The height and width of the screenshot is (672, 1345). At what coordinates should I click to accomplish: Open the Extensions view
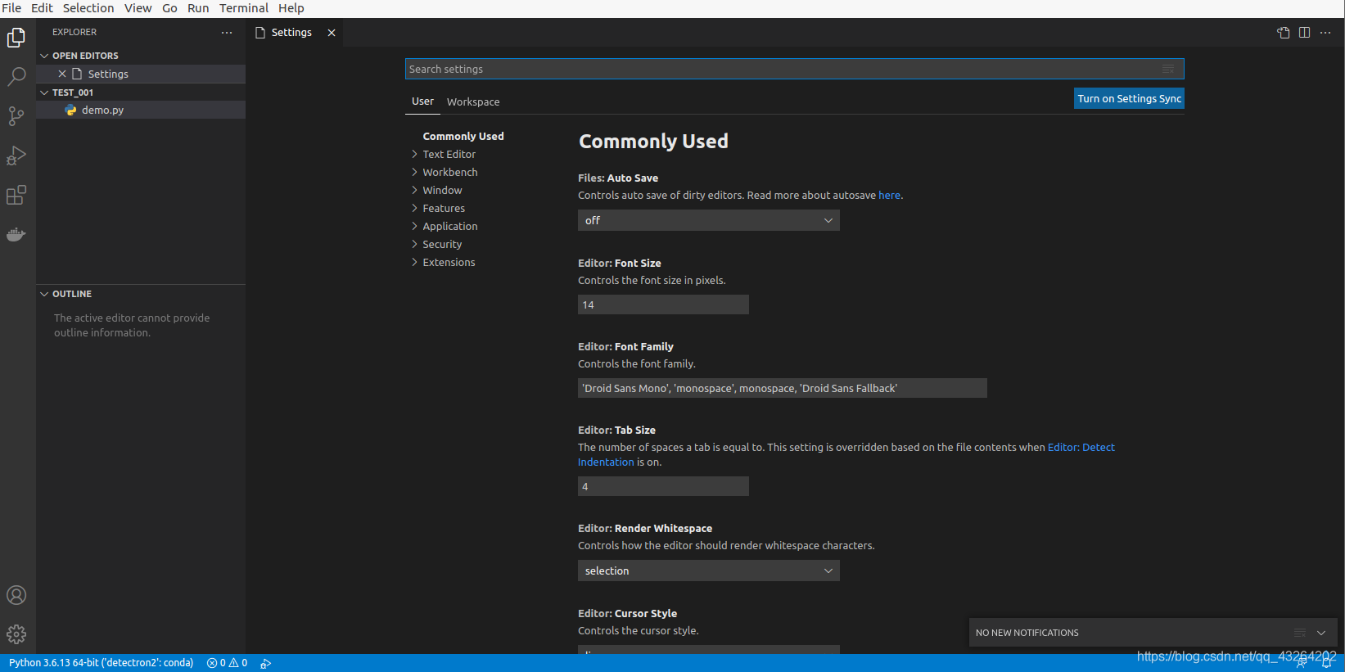pos(16,195)
